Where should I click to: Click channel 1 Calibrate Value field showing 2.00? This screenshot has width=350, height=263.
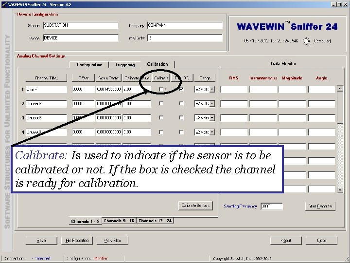click(x=137, y=89)
